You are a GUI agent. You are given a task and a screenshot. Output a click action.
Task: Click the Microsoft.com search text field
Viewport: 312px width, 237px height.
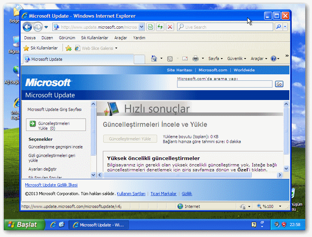pyautogui.click(x=225, y=84)
